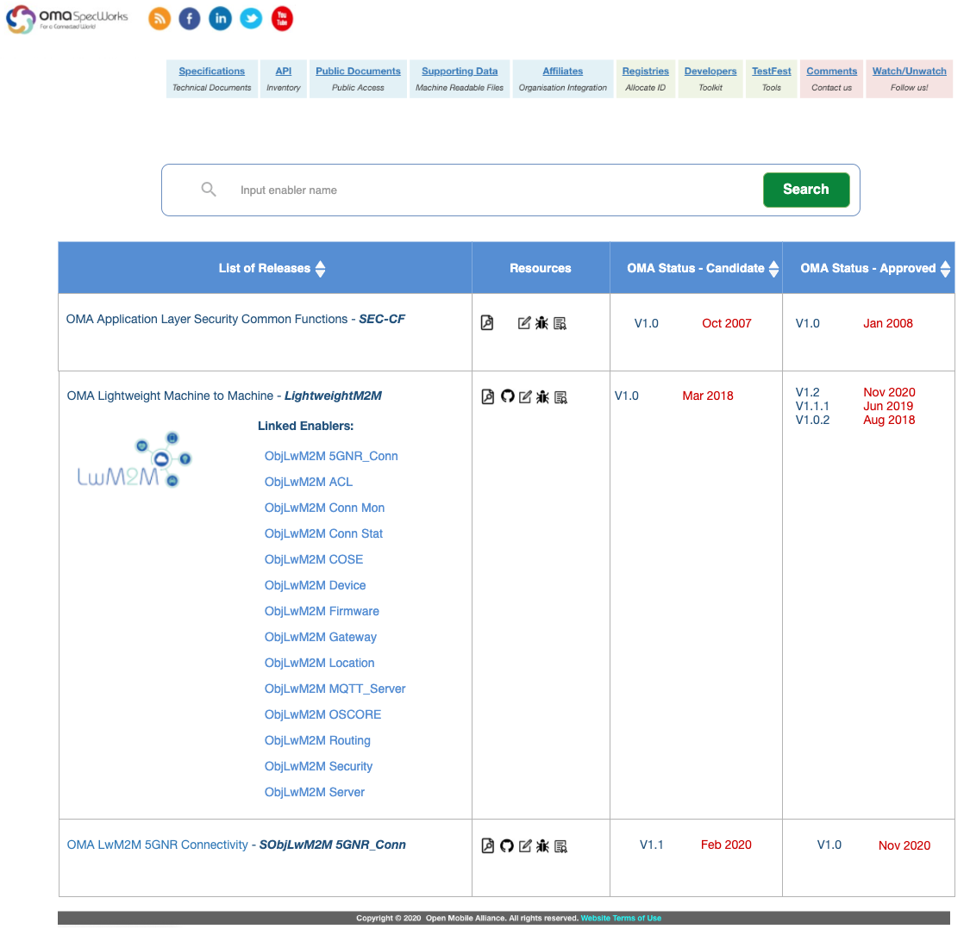Open the Website Terms of Use link

coord(621,918)
